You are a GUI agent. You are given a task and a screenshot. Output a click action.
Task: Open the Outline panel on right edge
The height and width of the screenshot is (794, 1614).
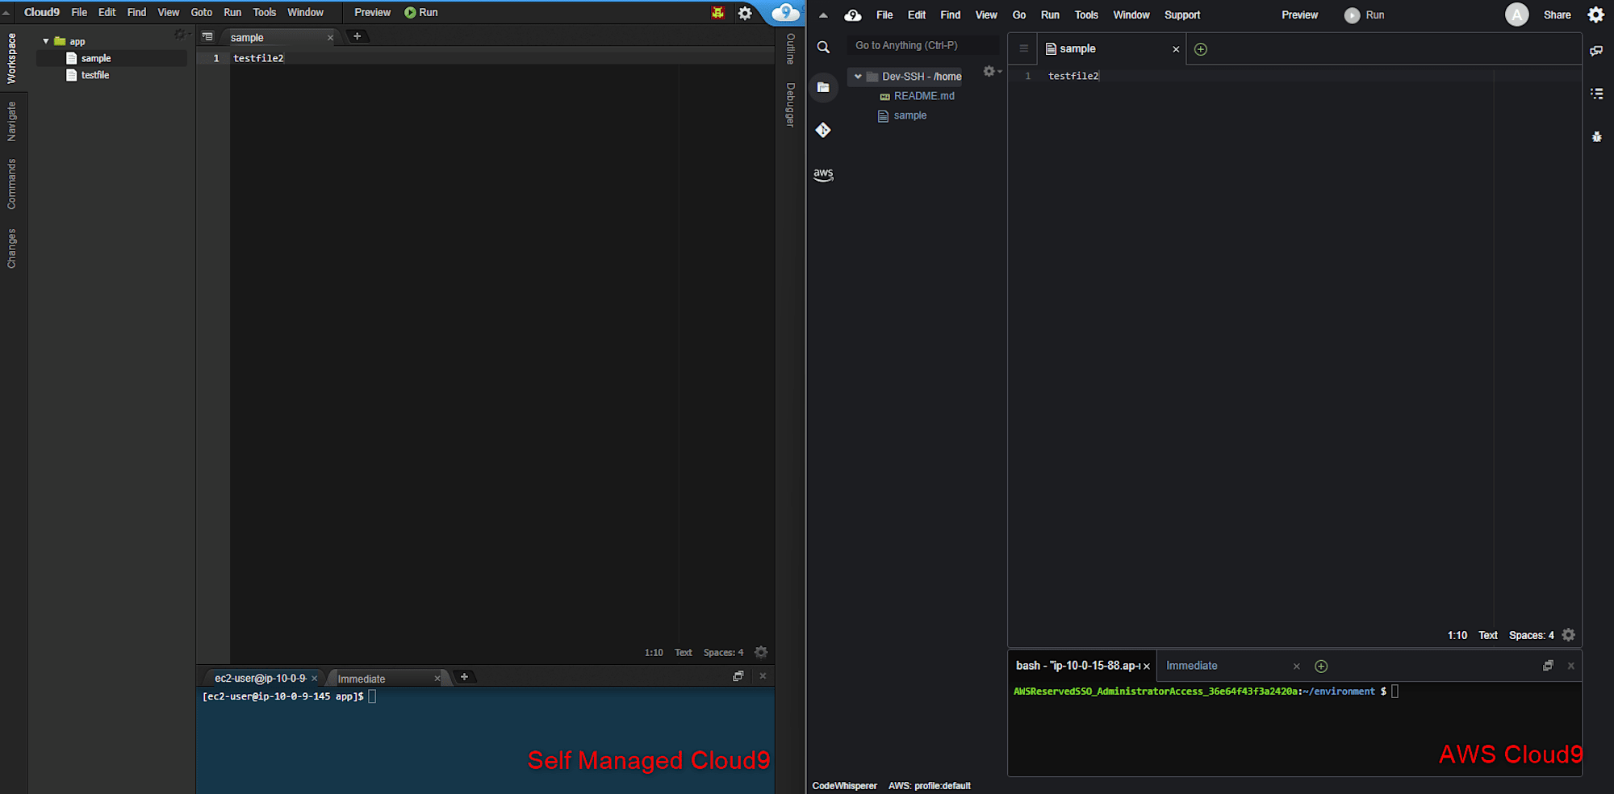click(x=790, y=49)
